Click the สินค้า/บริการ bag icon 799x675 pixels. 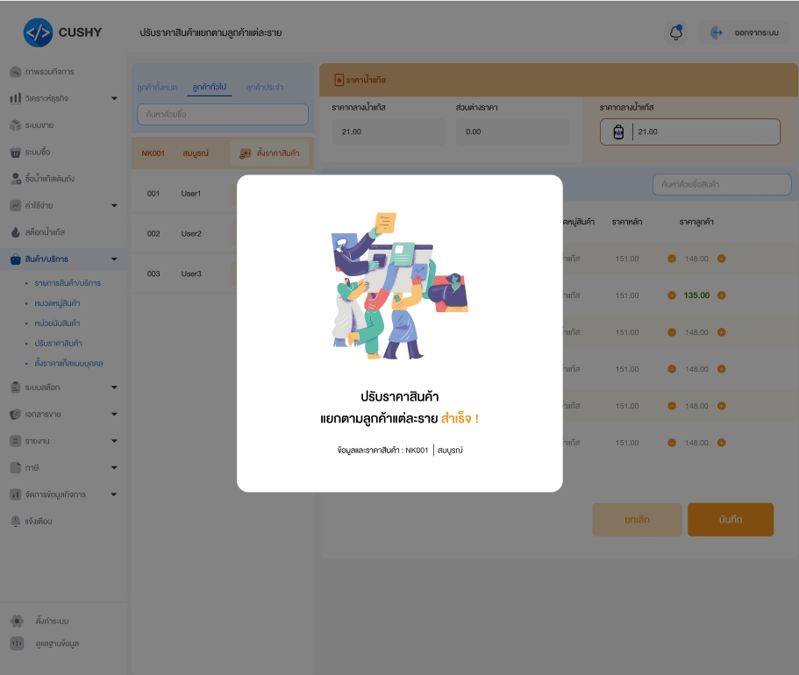pos(16,259)
